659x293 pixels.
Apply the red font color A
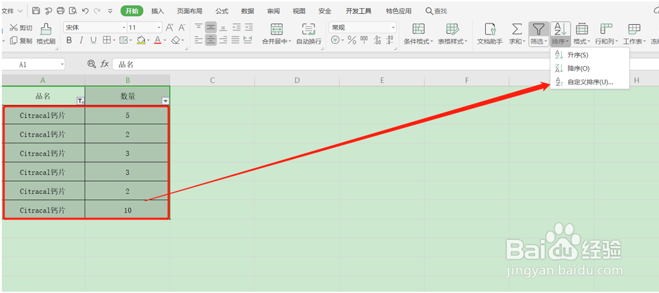pyautogui.click(x=158, y=41)
